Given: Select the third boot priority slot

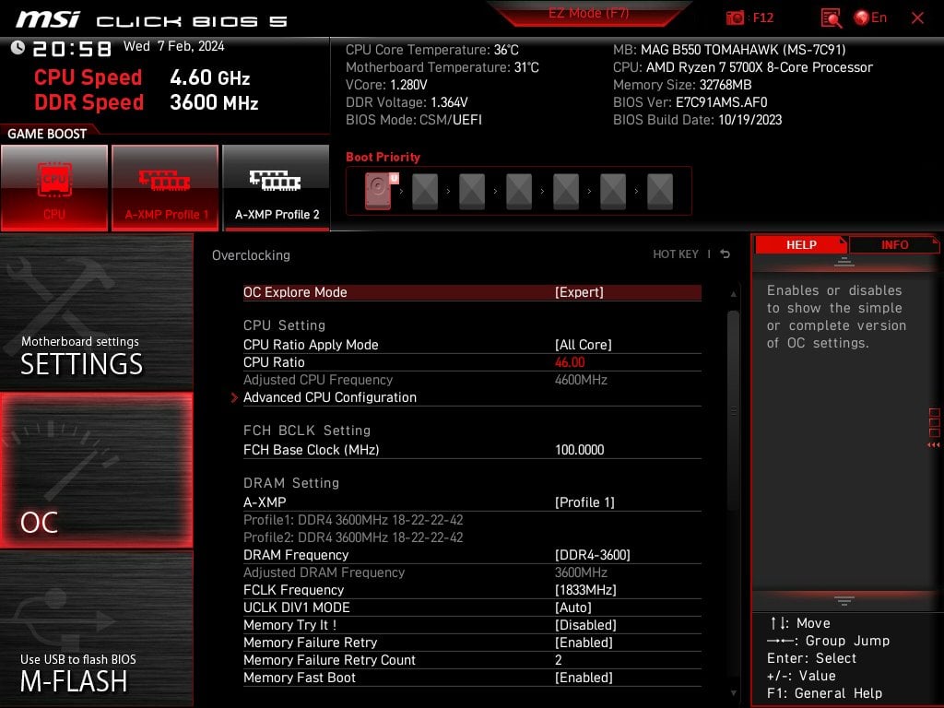Looking at the screenshot, I should [x=472, y=192].
